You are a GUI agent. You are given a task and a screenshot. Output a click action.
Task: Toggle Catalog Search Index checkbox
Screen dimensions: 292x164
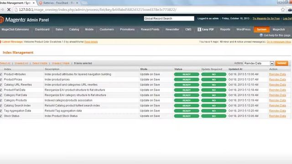1,106
